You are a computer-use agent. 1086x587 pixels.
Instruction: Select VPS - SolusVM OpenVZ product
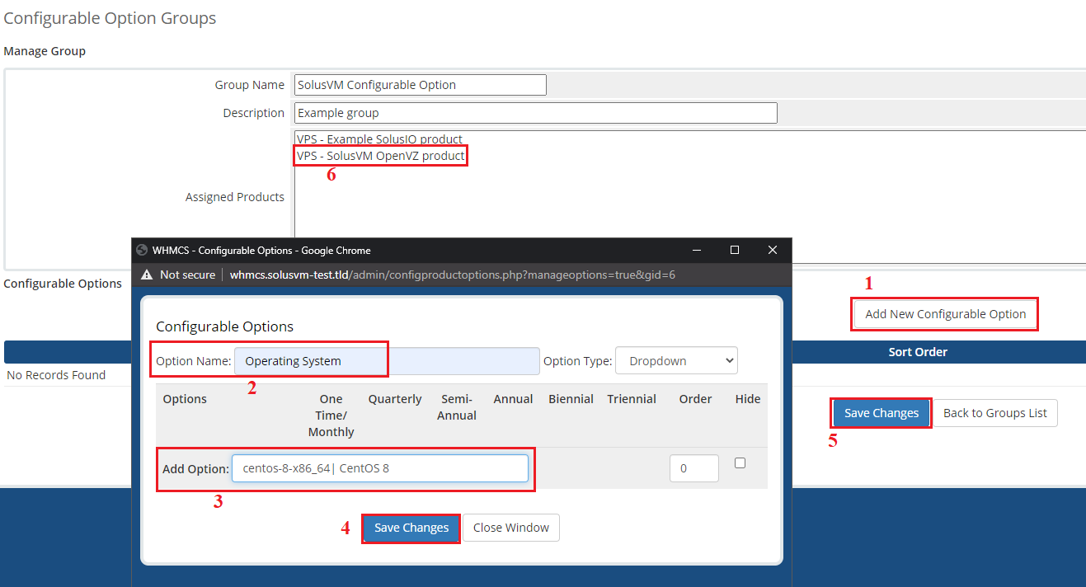point(380,156)
